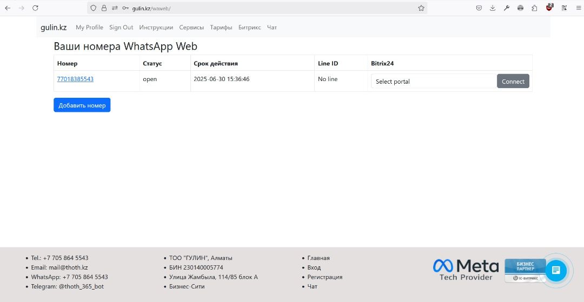Click the Meta Tech Provider logo
Image resolution: width=584 pixels, height=302 pixels.
tap(465, 270)
